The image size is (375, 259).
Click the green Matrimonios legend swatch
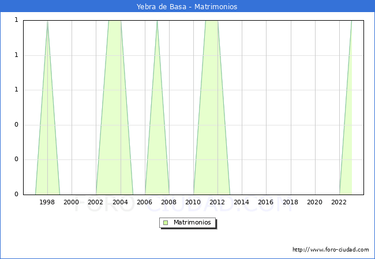point(166,222)
